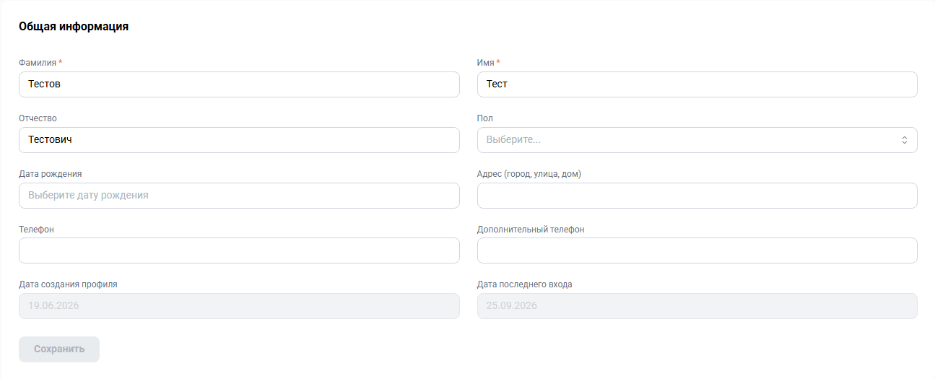Open the Пол dropdown
Image resolution: width=935 pixels, height=379 pixels.
697,140
